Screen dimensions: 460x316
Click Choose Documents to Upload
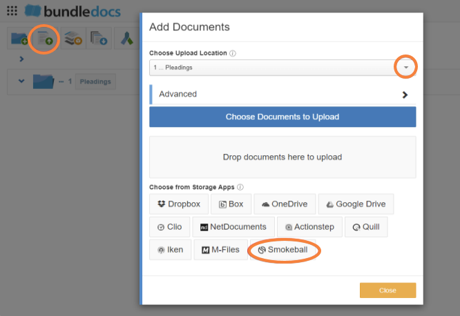tap(282, 117)
